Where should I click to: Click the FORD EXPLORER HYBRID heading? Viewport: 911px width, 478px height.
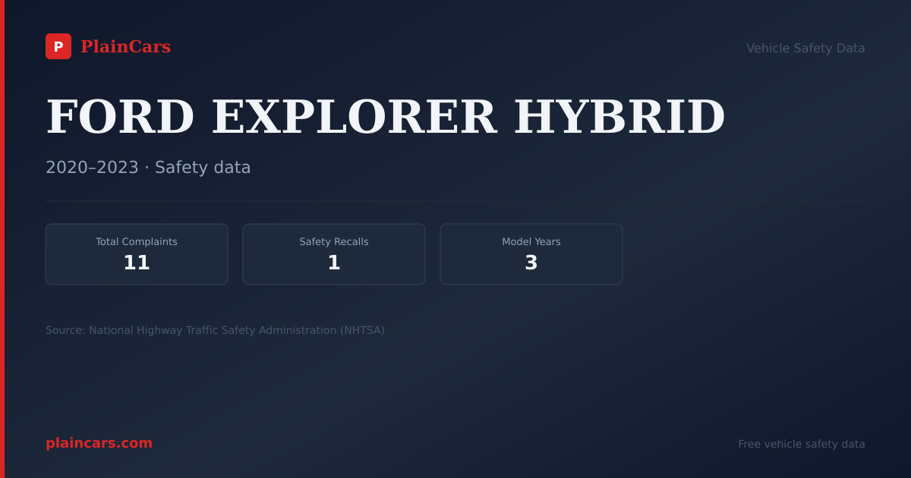coord(386,117)
